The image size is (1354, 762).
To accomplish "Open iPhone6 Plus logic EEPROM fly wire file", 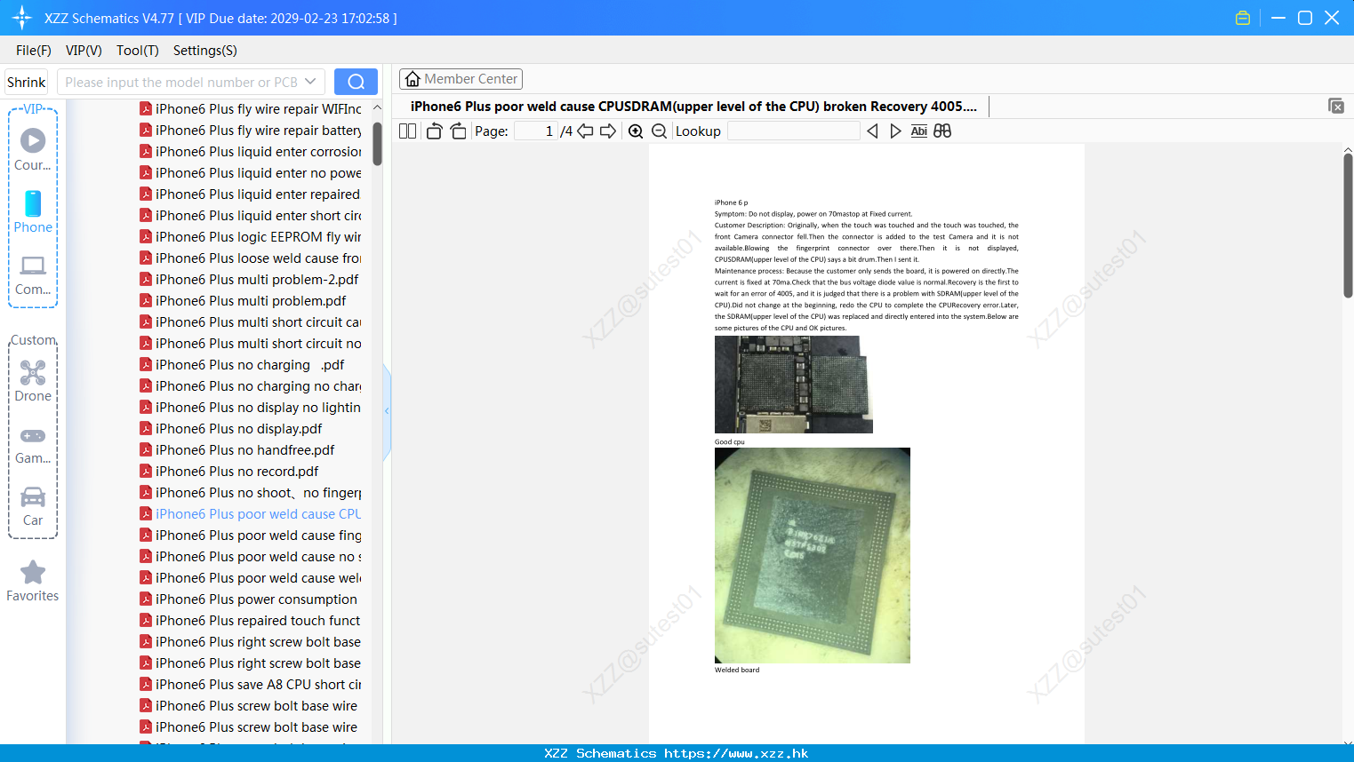I will [251, 237].
